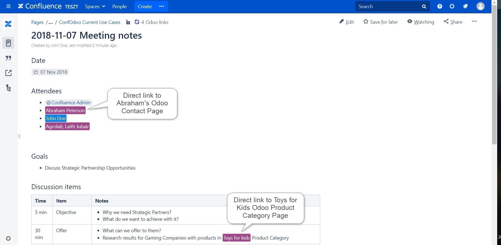Expand the breadcrumb ellipsis

(x=51, y=22)
